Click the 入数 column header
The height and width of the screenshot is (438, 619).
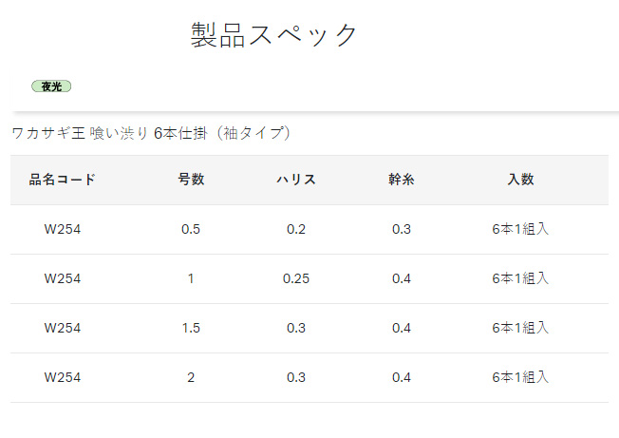(x=520, y=180)
